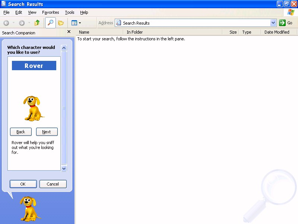This screenshot has width=298, height=224.
Task: Expand the Back button history dropdown arrow
Action: point(13,23)
